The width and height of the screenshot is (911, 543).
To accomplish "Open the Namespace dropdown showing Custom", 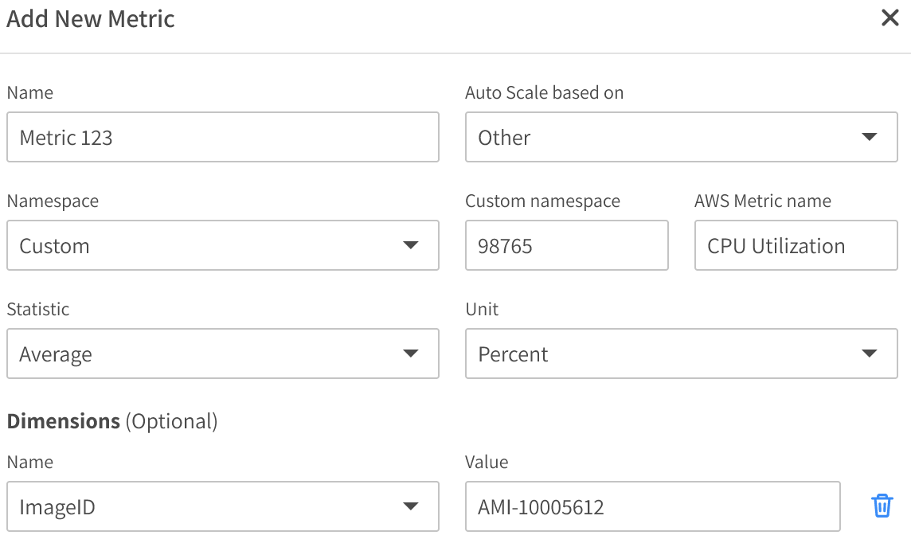I will (223, 245).
